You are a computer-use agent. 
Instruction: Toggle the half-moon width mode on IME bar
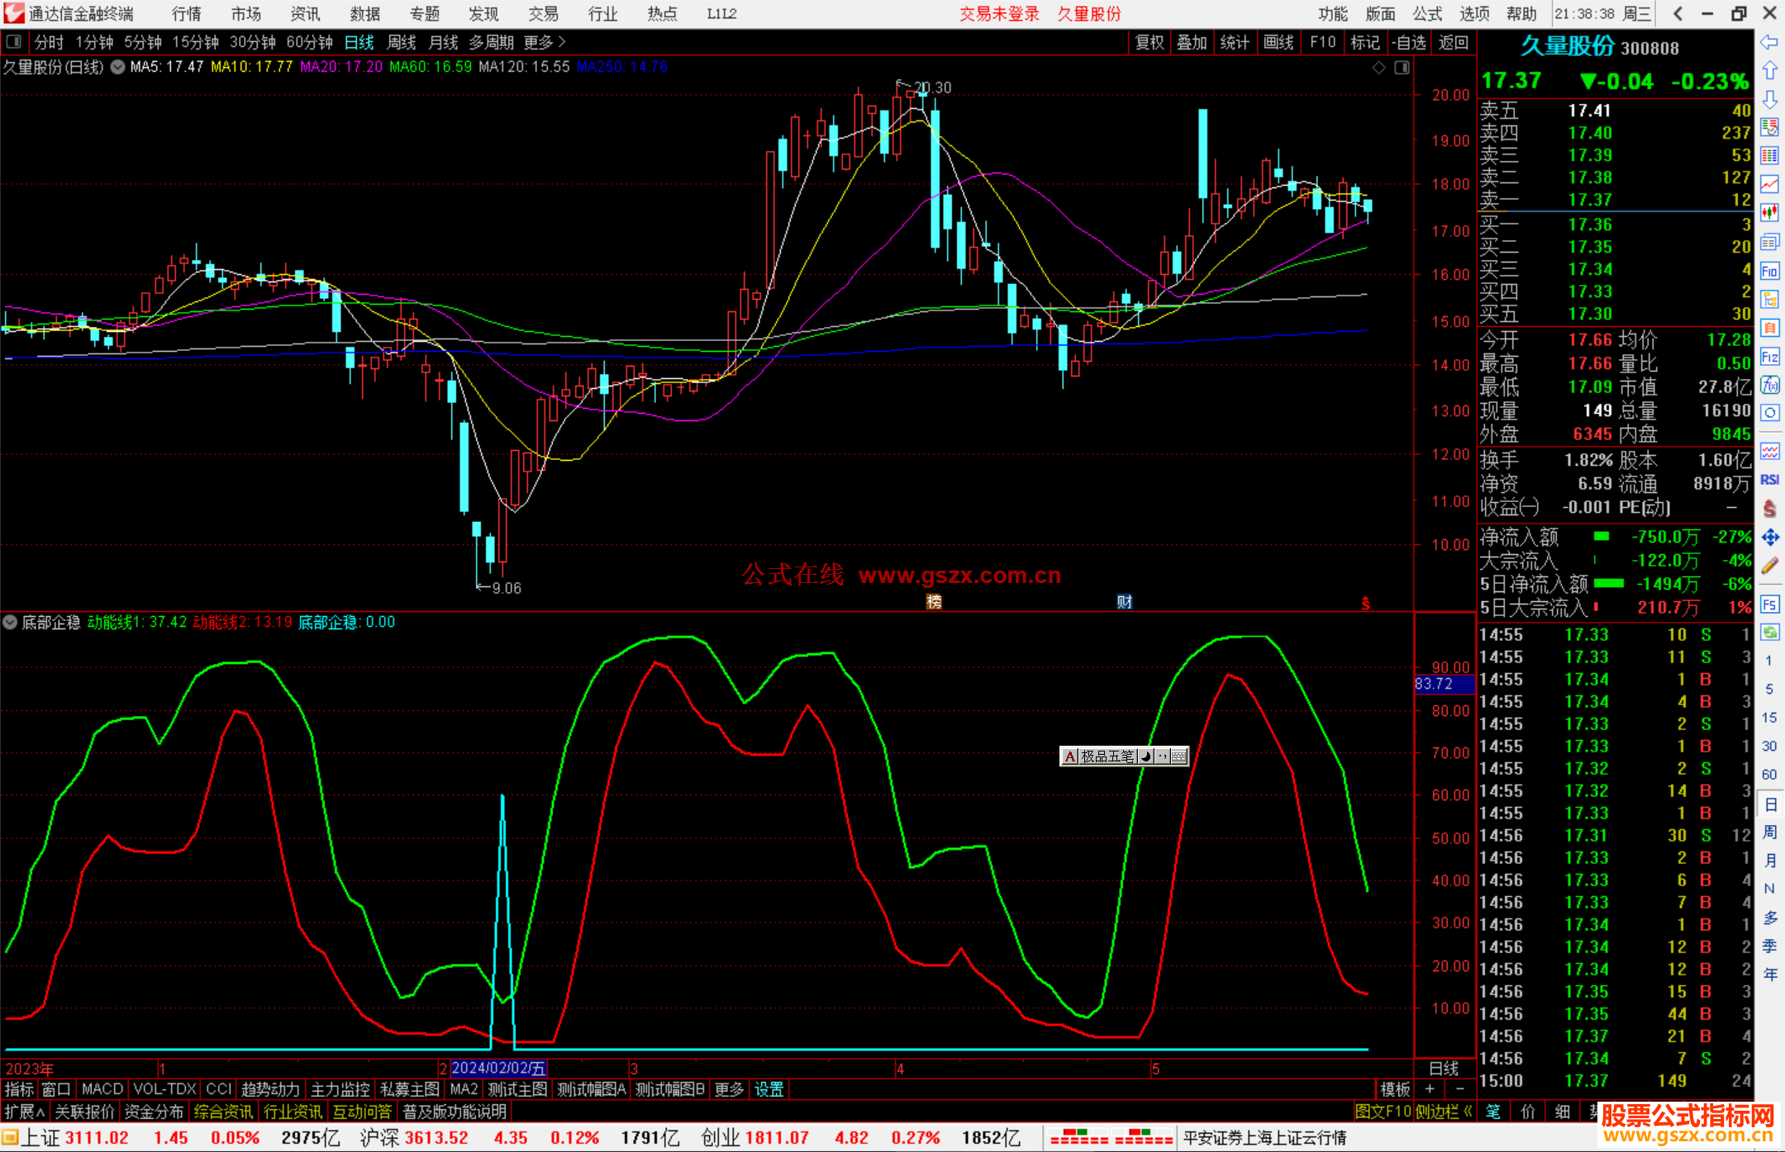tap(1146, 756)
